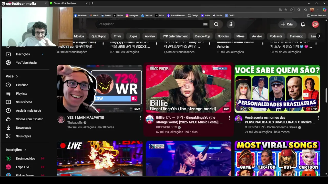Open the Thebausffs channel name link
The width and height of the screenshot is (328, 184).
75,123
